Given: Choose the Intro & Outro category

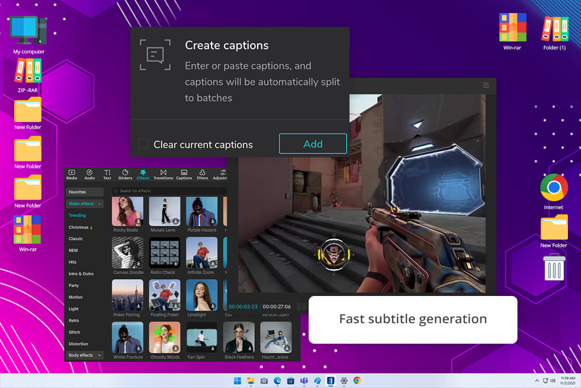Looking at the screenshot, I should [81, 274].
